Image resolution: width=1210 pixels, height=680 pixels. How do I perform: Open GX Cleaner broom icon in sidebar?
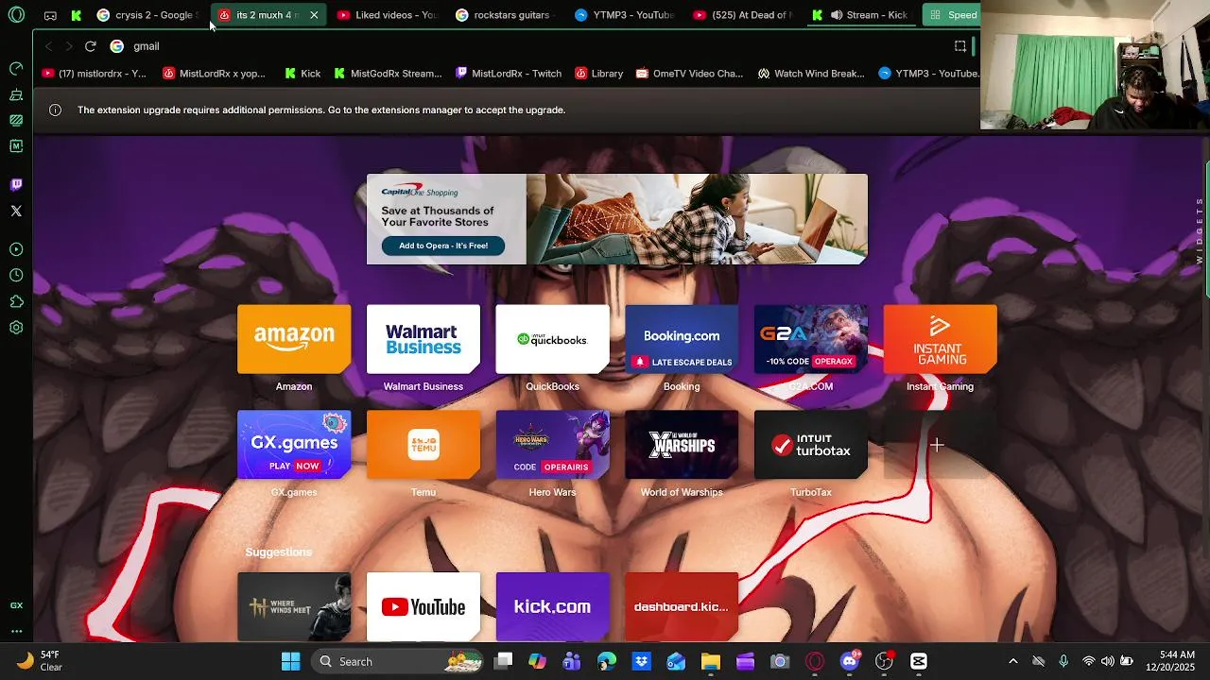click(x=16, y=94)
